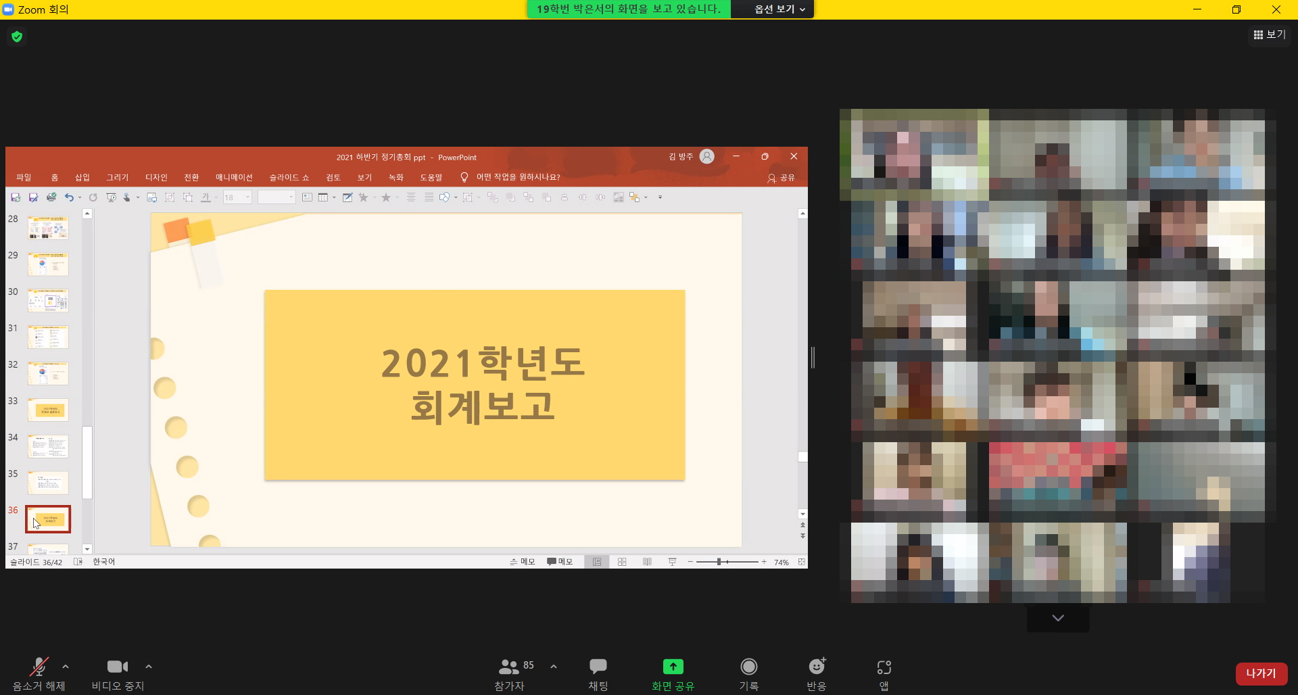Open the 앱 apps icon
1298x695 pixels.
click(x=884, y=667)
